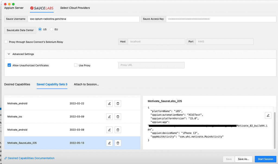Click the yellow macOS minimize window button
The height and width of the screenshot is (164, 278).
click(x=9, y=4)
